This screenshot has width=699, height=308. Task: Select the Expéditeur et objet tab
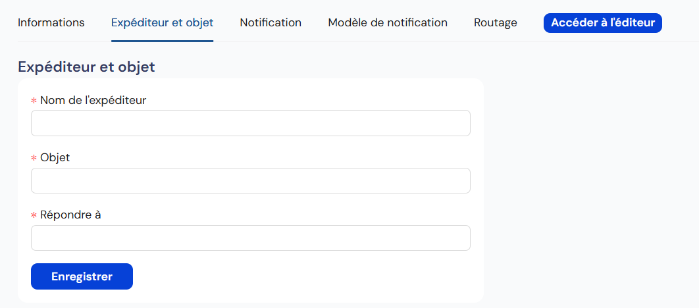point(162,23)
